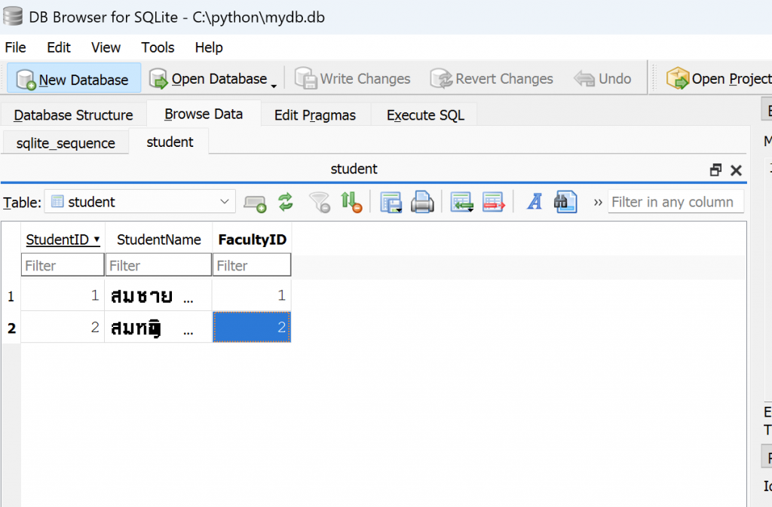The height and width of the screenshot is (507, 772).
Task: Click the refresh table data icon
Action: pyautogui.click(x=285, y=202)
